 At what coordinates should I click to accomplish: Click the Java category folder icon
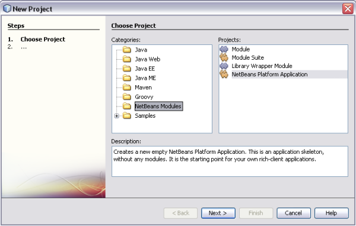pos(127,50)
